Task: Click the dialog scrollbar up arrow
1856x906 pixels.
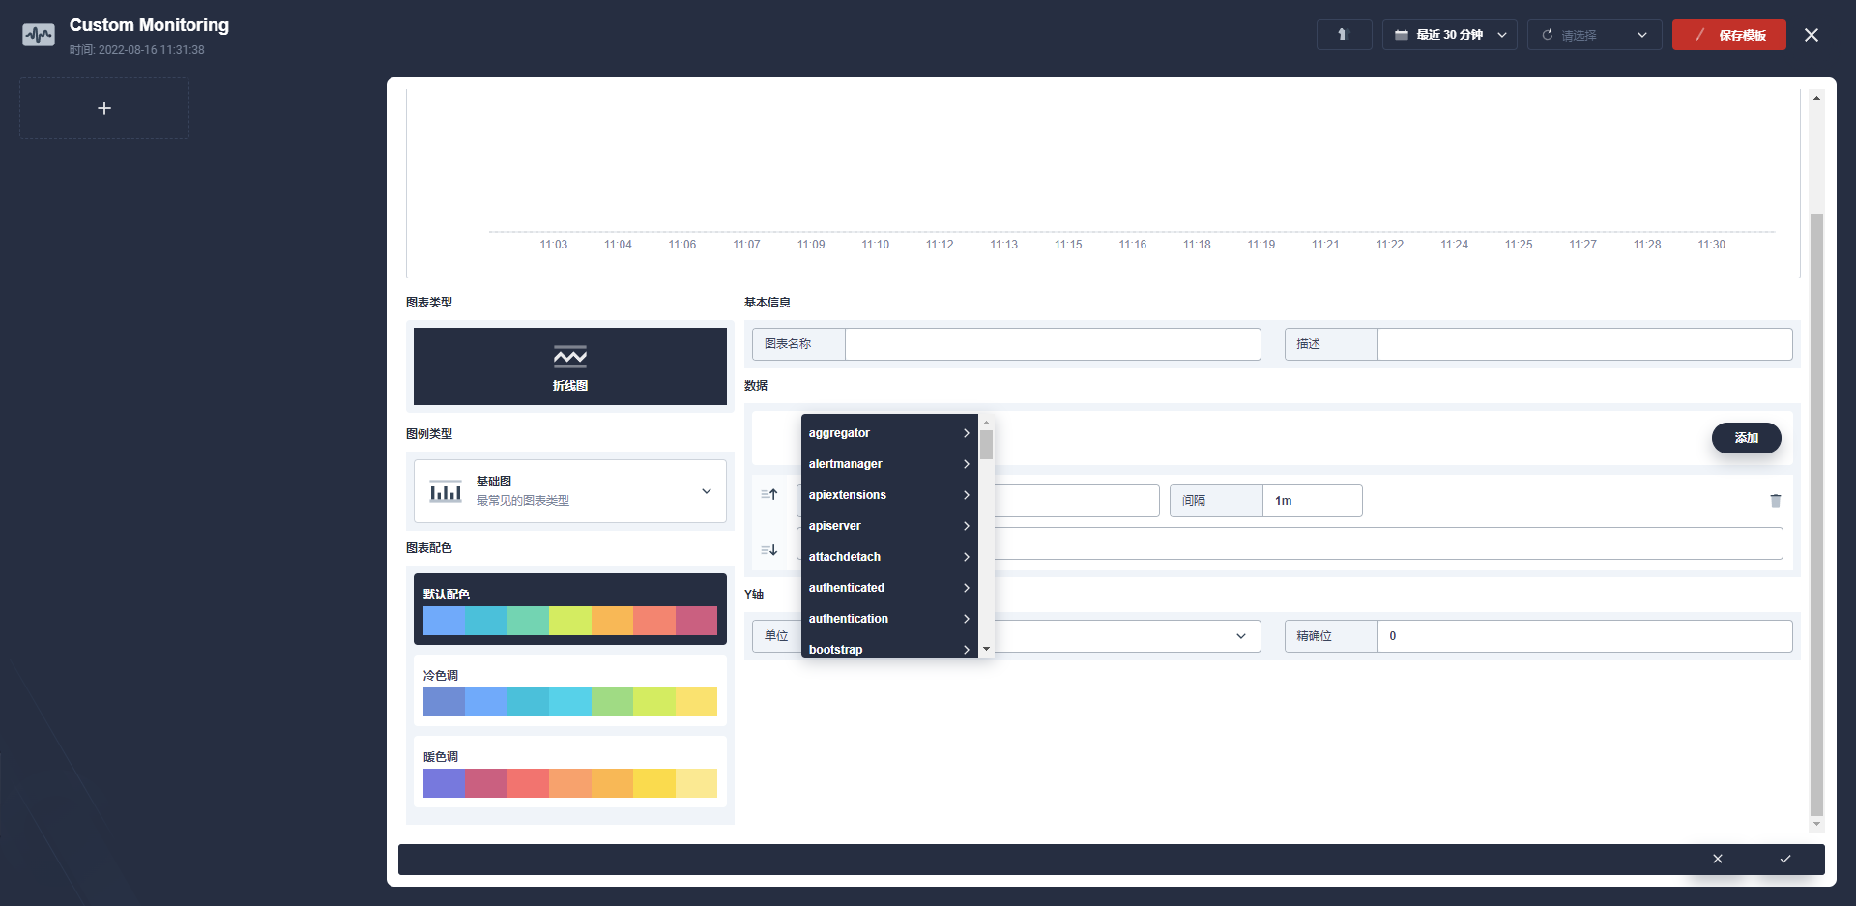Action: [1816, 98]
